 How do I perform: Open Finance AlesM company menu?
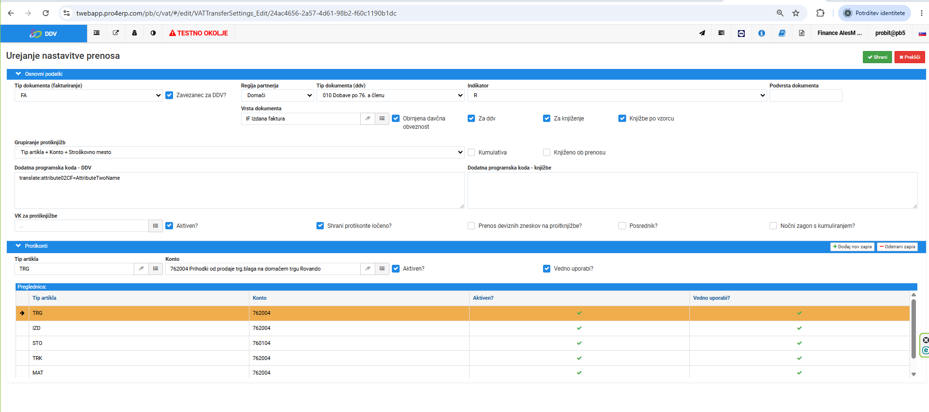click(840, 33)
